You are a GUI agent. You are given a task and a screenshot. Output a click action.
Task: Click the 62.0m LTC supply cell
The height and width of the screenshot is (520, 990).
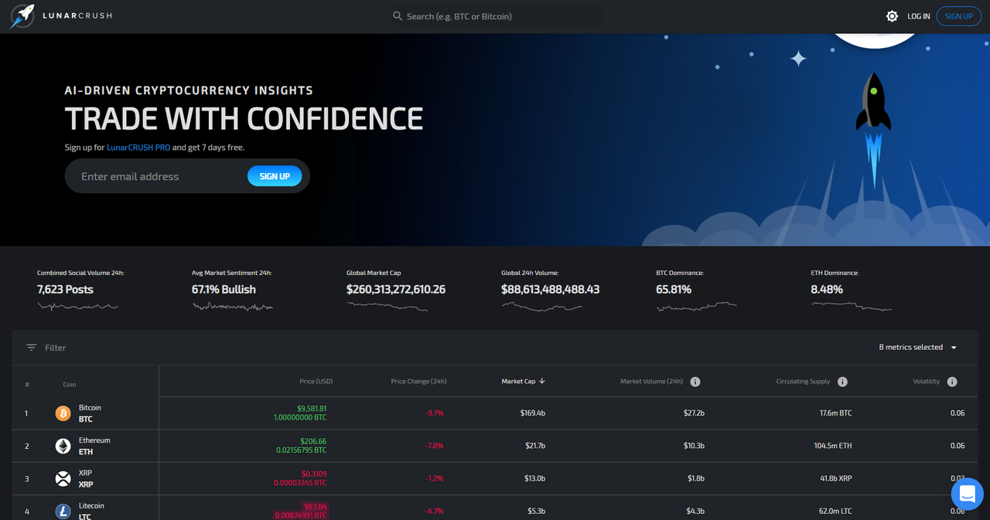click(835, 511)
